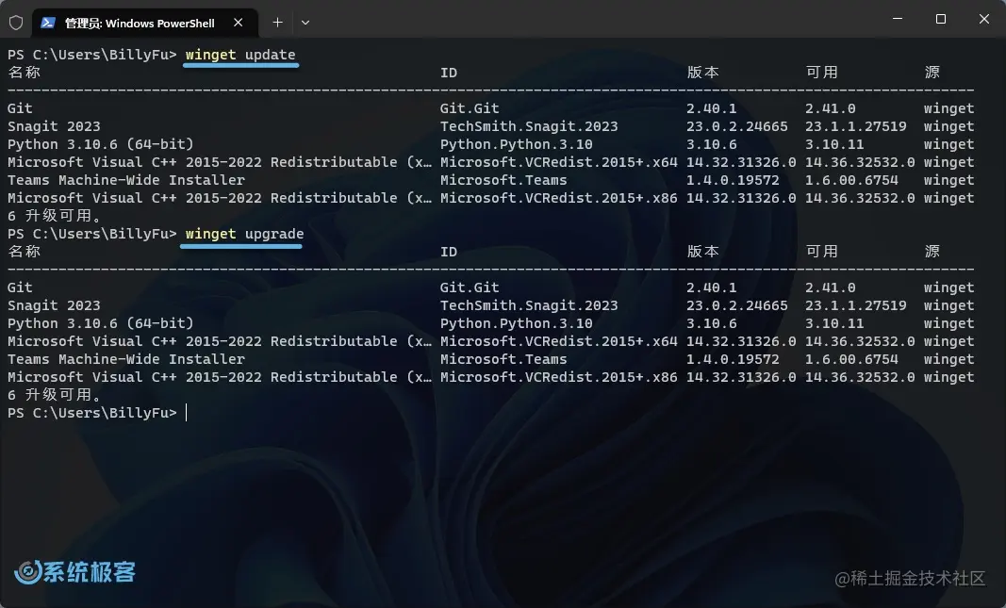Click 源 header under winget update
Screen dimensions: 1006x608
tap(932, 72)
